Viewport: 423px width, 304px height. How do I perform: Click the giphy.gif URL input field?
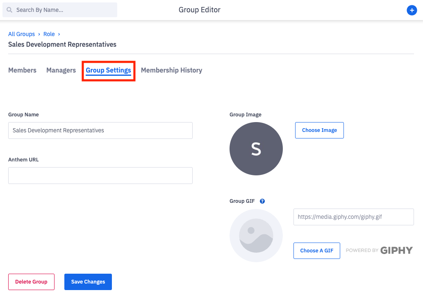(x=353, y=217)
